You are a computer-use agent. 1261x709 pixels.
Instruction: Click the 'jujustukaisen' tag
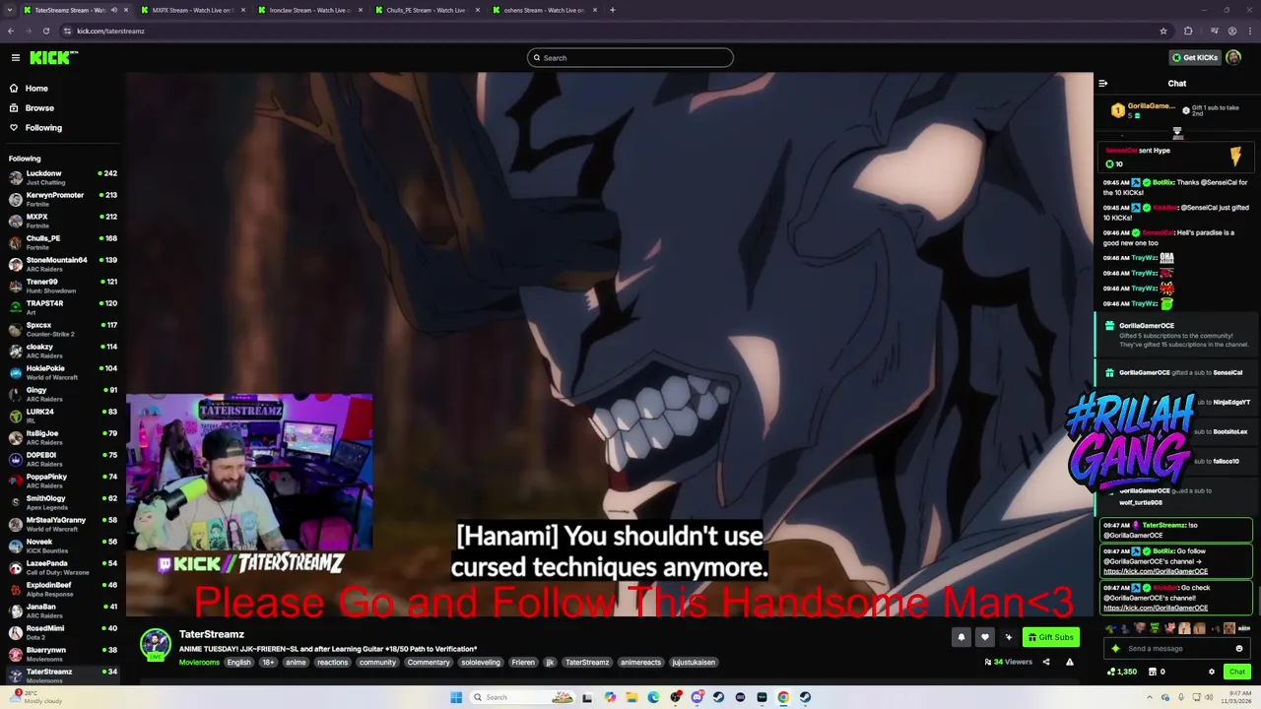[694, 662]
